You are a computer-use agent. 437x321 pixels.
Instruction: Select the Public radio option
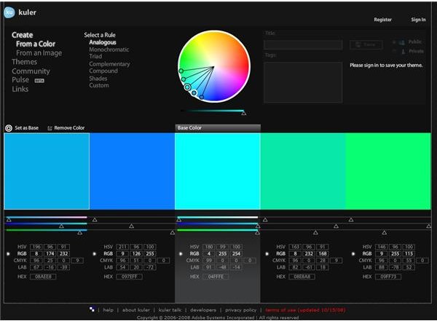pyautogui.click(x=394, y=42)
